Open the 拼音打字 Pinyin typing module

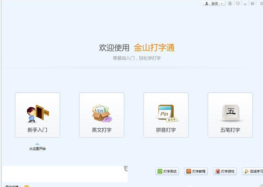(x=166, y=115)
